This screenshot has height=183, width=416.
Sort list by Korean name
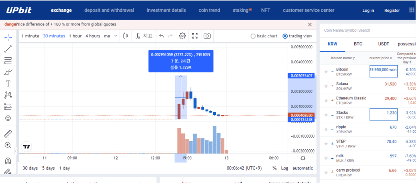point(343,58)
